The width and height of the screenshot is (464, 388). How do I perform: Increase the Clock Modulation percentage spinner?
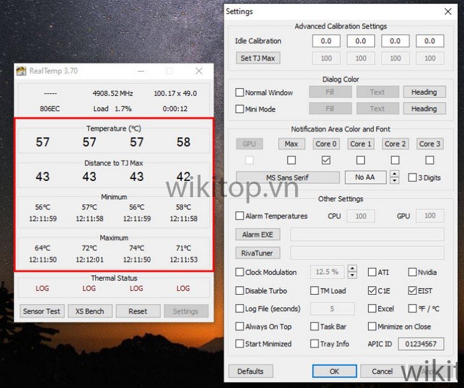[352, 269]
